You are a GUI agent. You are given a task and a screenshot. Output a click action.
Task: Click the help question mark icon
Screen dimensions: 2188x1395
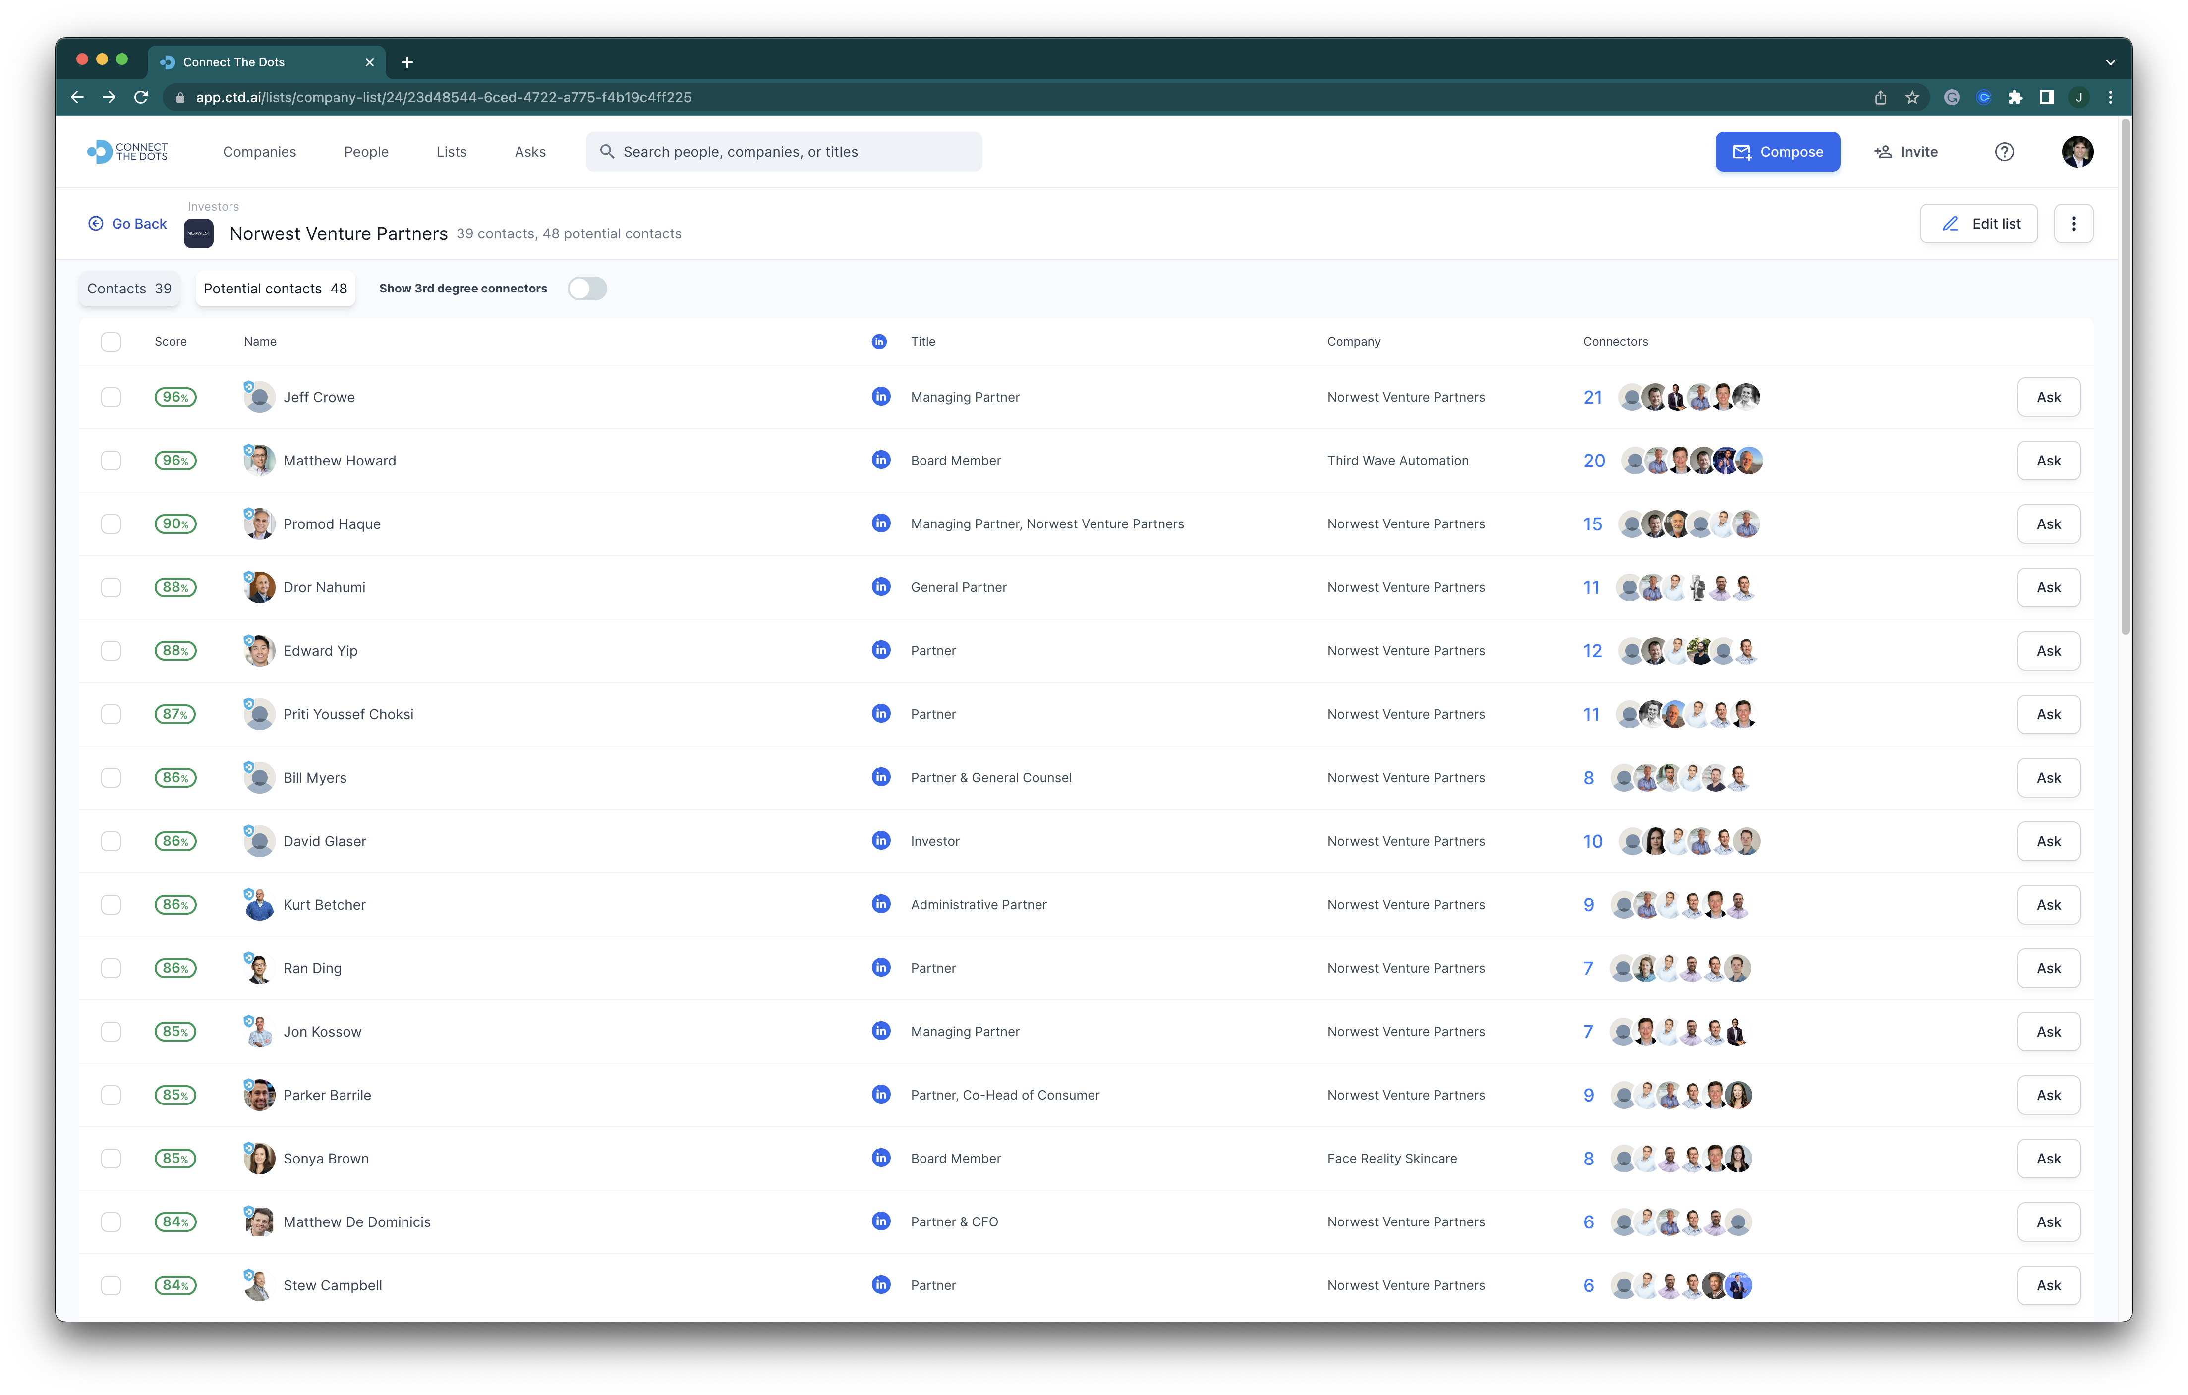click(x=2004, y=152)
